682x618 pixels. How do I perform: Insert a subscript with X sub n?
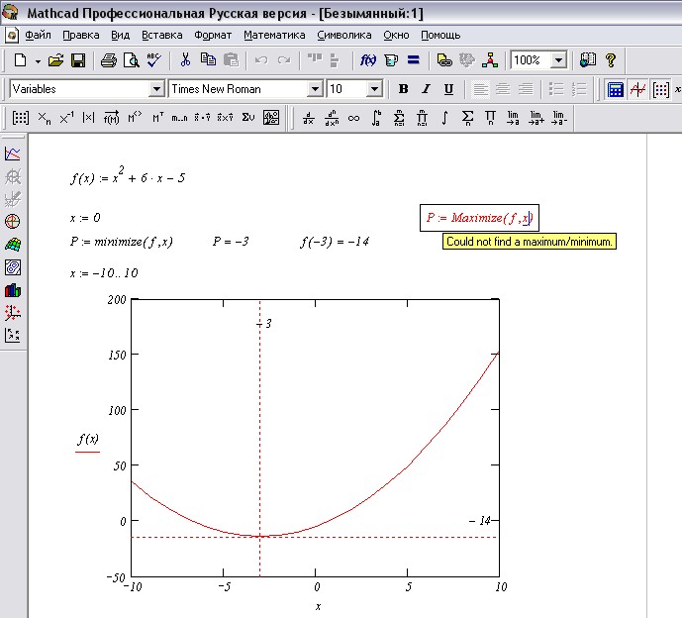pyautogui.click(x=44, y=118)
